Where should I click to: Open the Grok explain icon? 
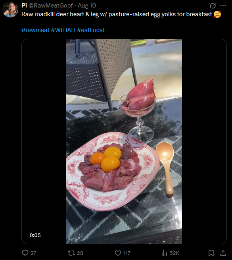[x=213, y=6]
